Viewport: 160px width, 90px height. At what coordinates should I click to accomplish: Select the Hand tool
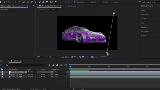coord(0,2)
